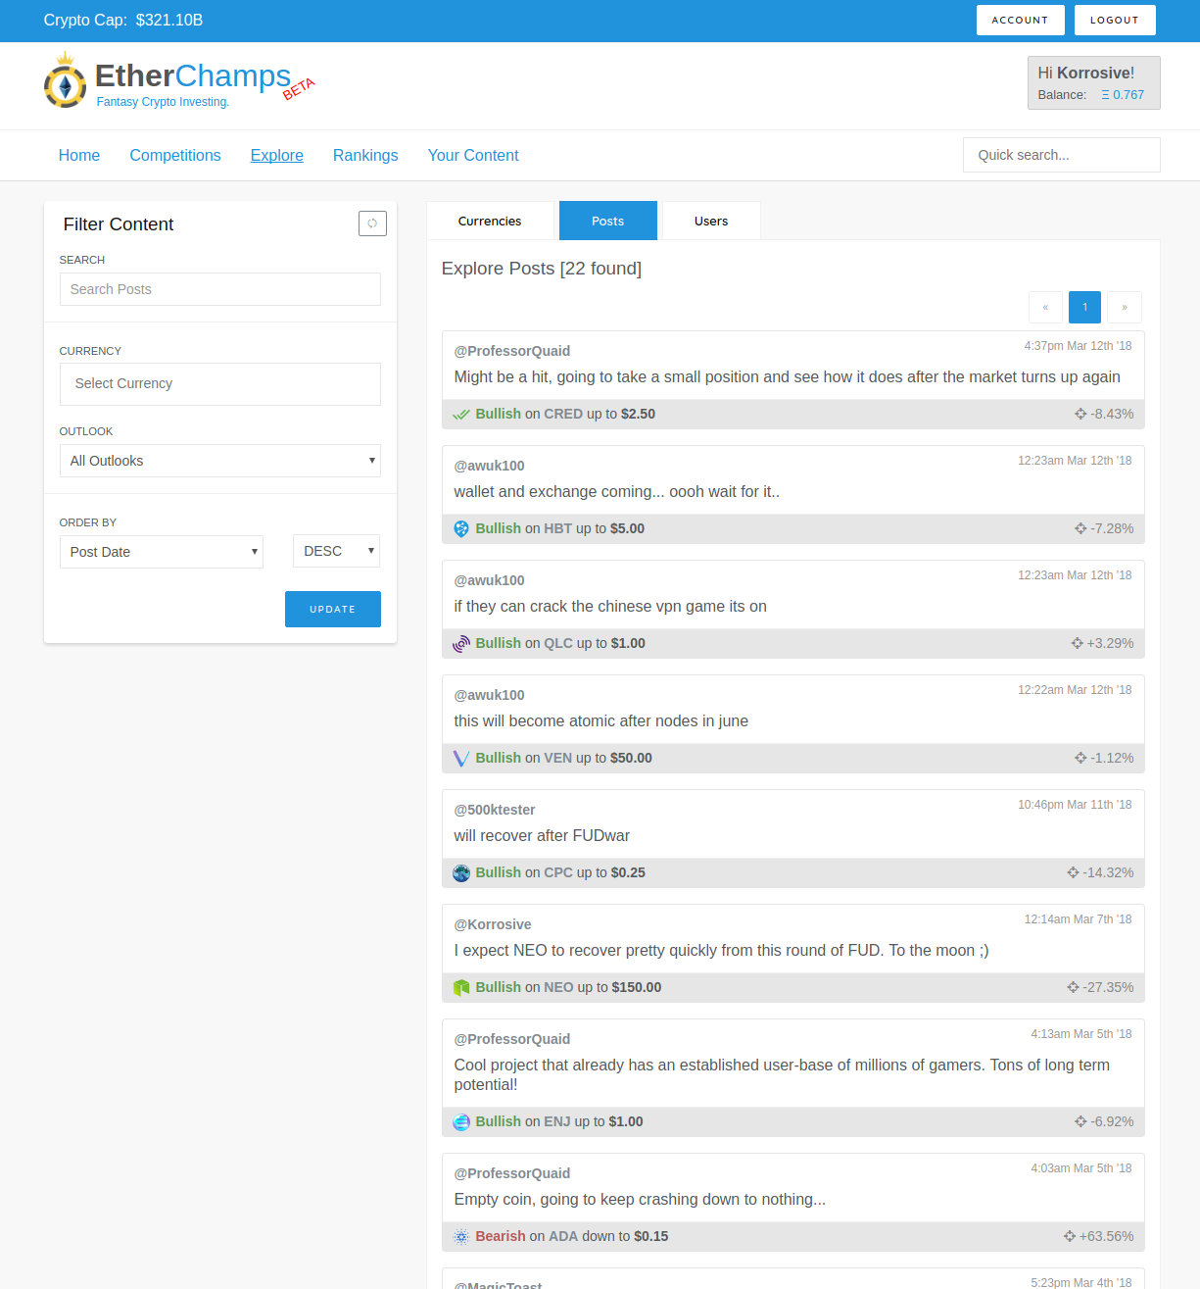The height and width of the screenshot is (1289, 1200).
Task: Click the HBT coin icon
Action: pyautogui.click(x=461, y=529)
